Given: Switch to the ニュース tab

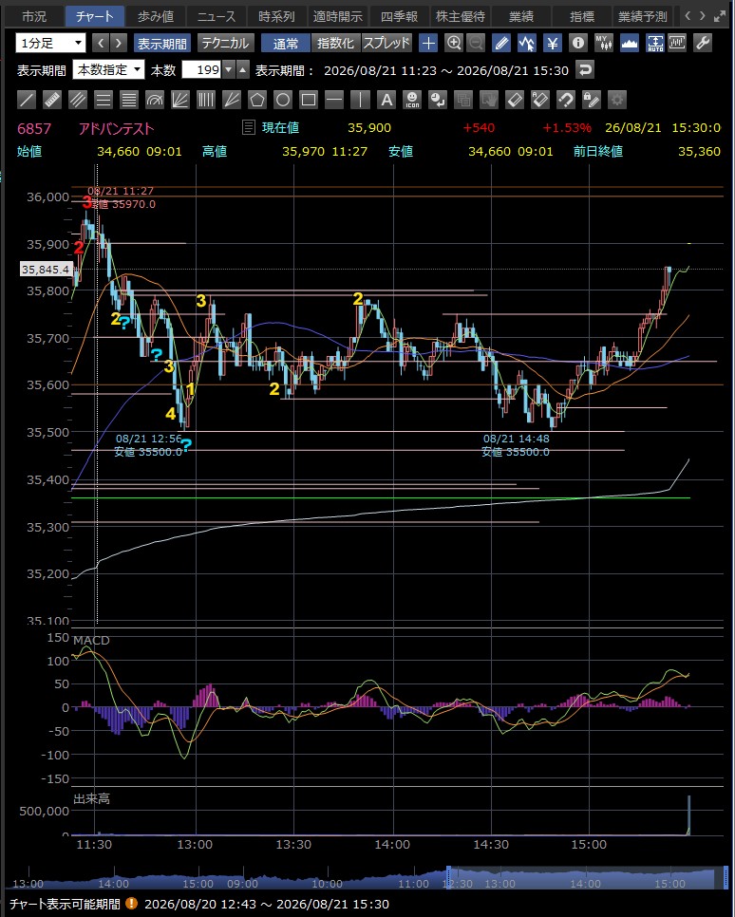Looking at the screenshot, I should [x=217, y=17].
